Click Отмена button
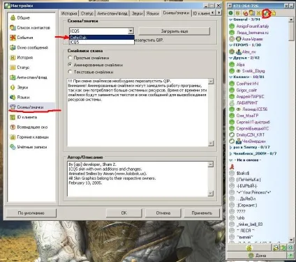This screenshot has height=262, width=296. [x=163, y=213]
